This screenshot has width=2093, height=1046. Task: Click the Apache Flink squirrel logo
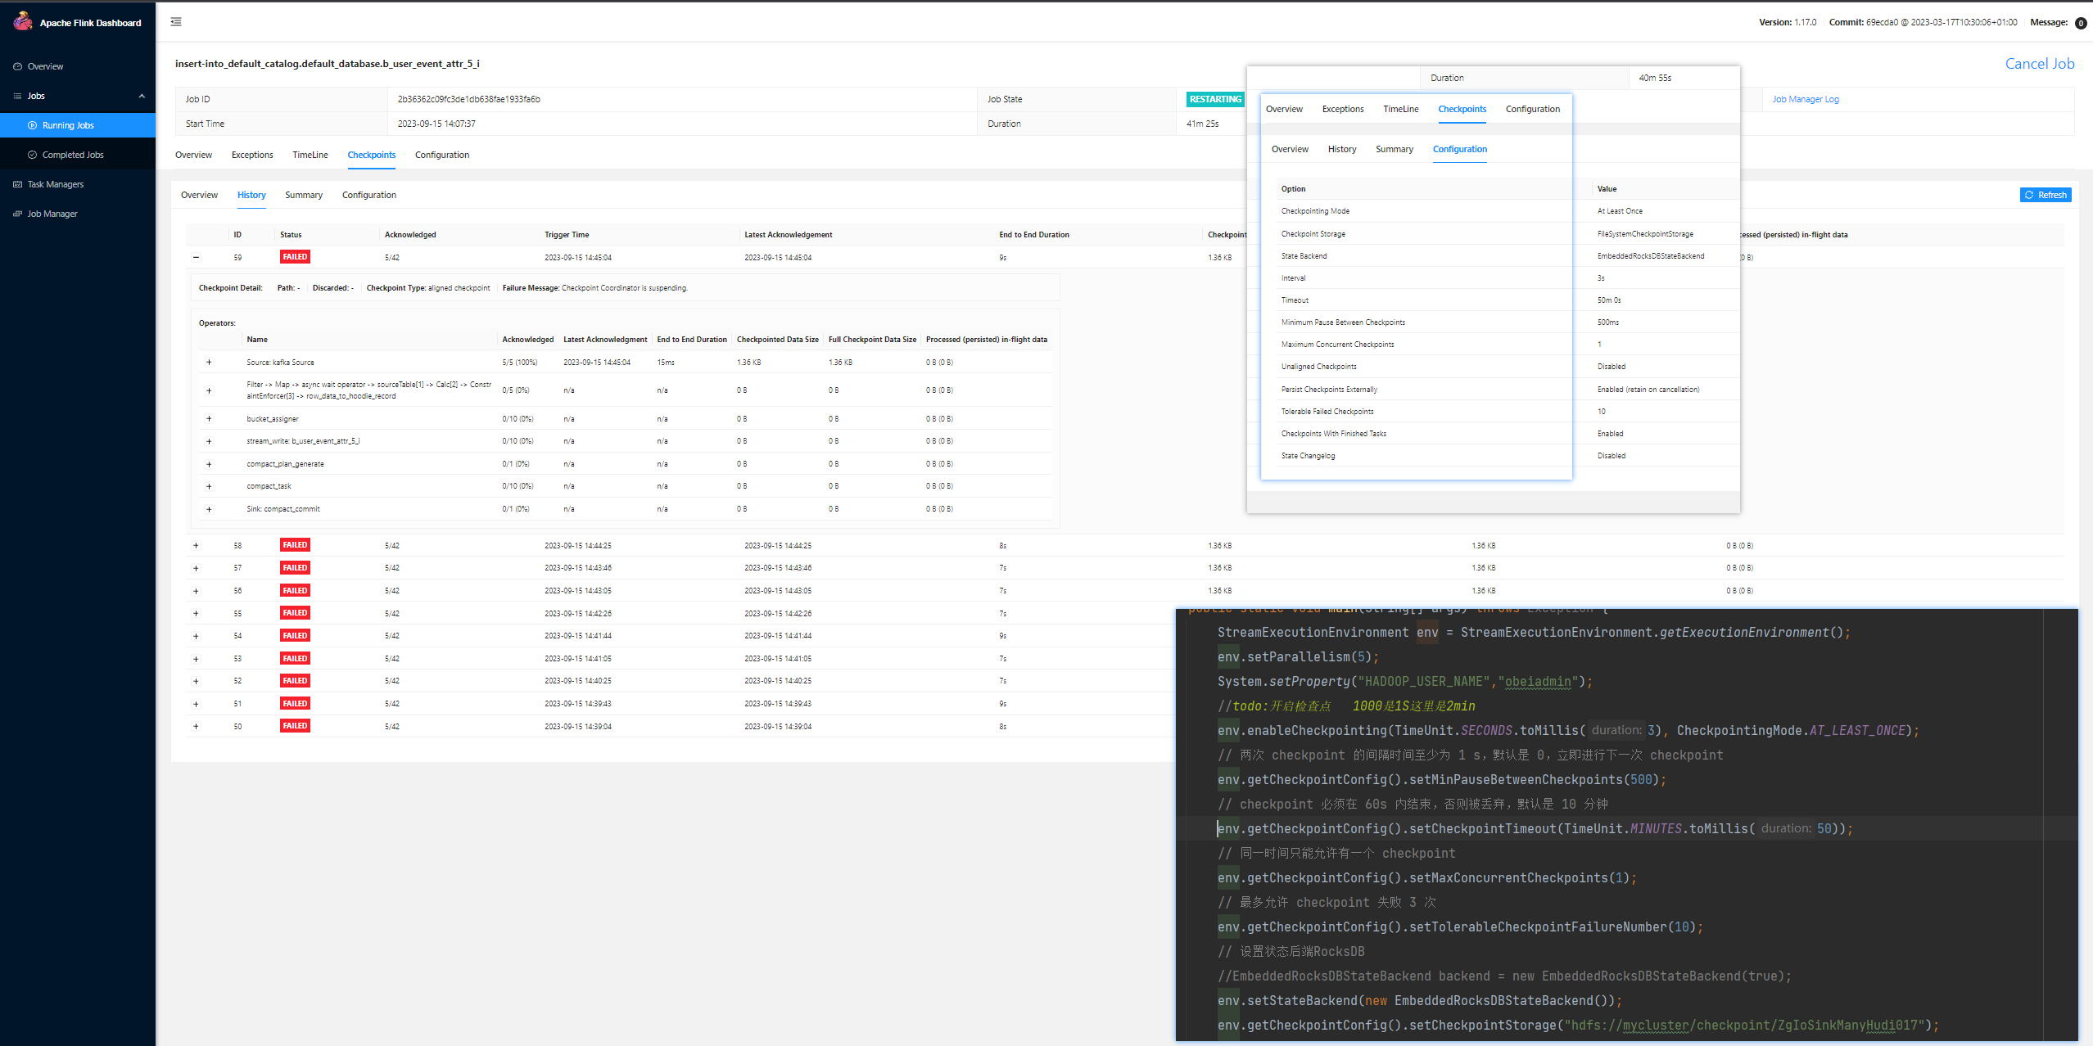22,21
